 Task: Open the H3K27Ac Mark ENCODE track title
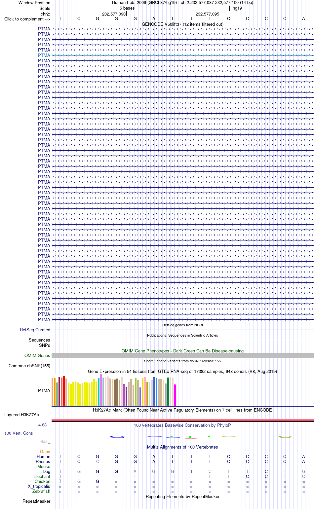point(182,410)
